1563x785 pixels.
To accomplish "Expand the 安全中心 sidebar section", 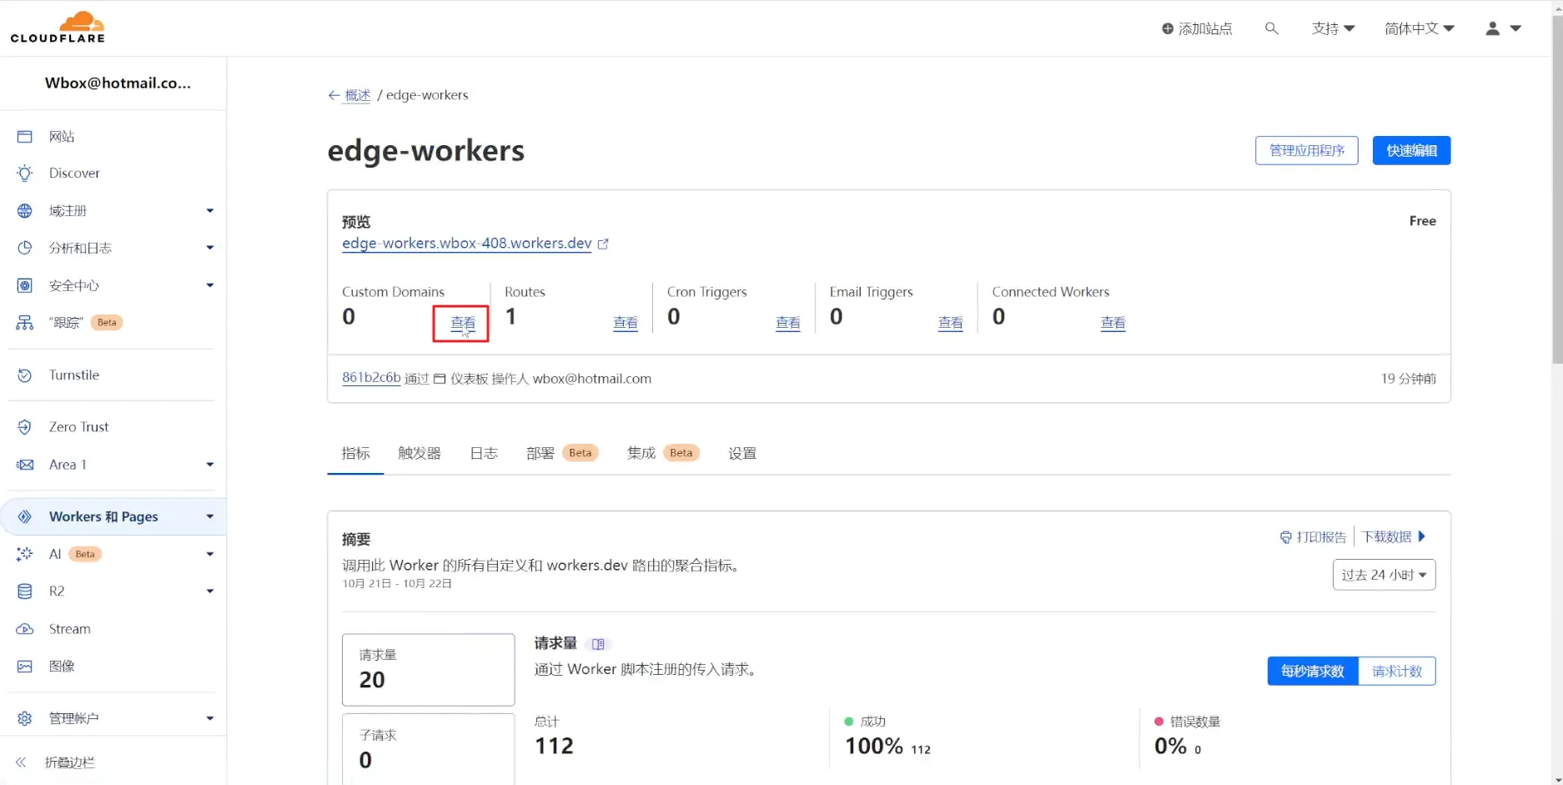I will click(210, 285).
